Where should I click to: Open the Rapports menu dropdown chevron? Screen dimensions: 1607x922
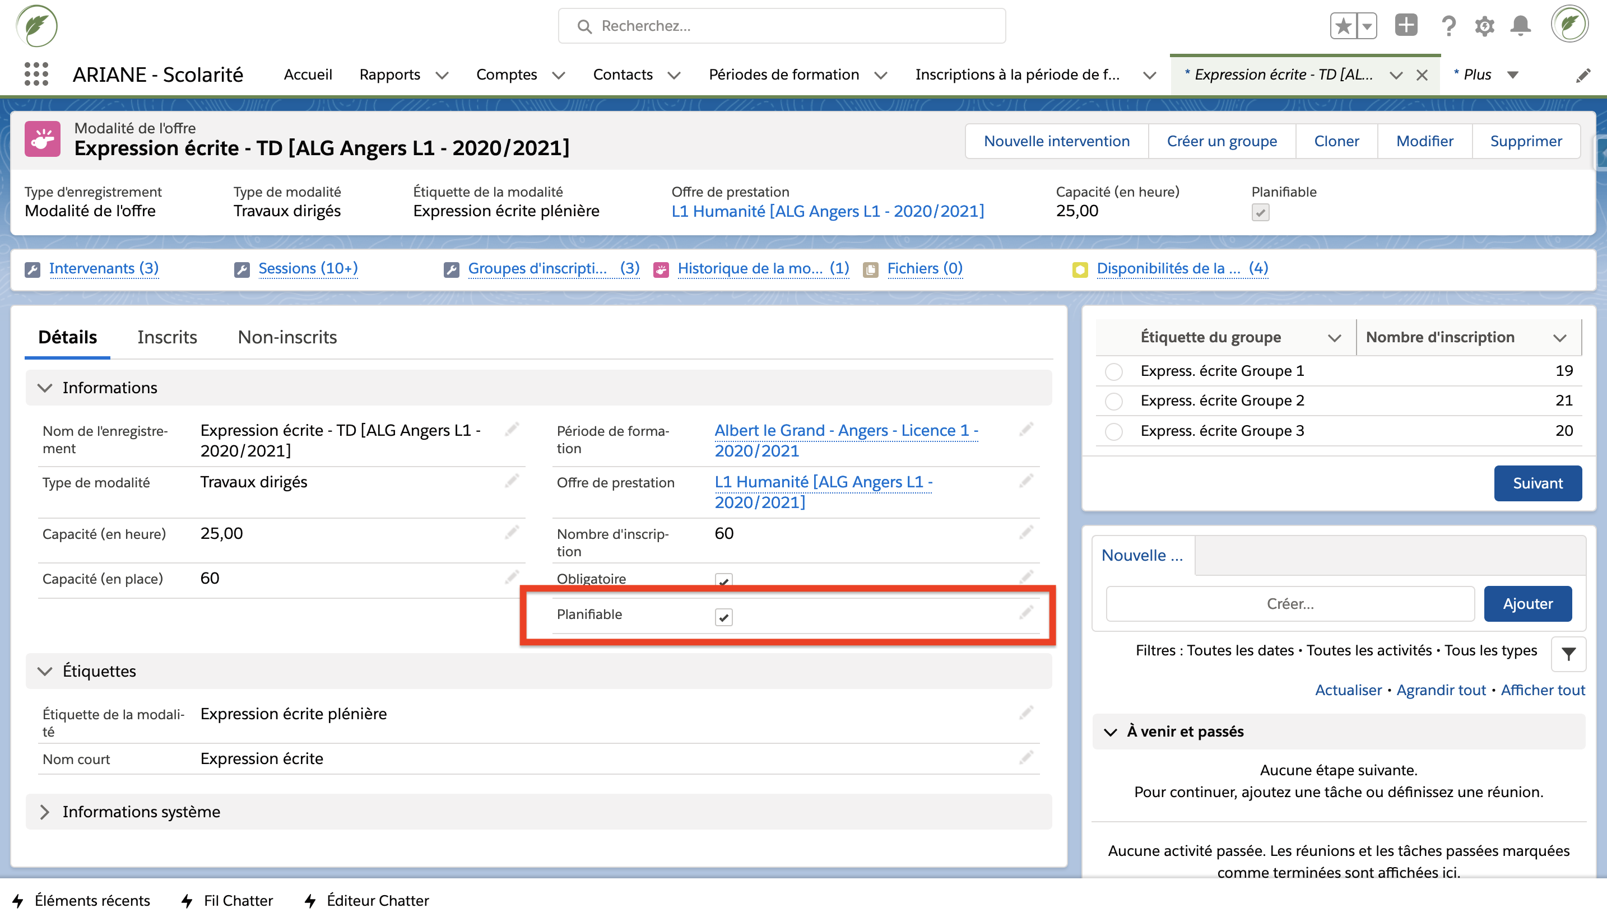(443, 76)
